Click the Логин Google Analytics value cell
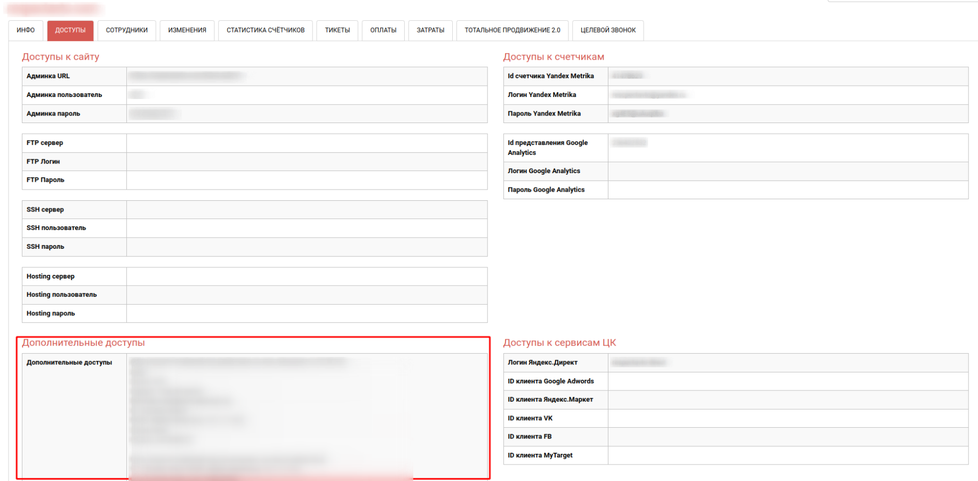Screen dimensions: 978x481 point(788,171)
